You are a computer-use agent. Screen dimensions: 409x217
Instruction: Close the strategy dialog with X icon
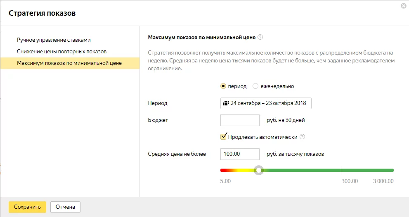click(404, 6)
